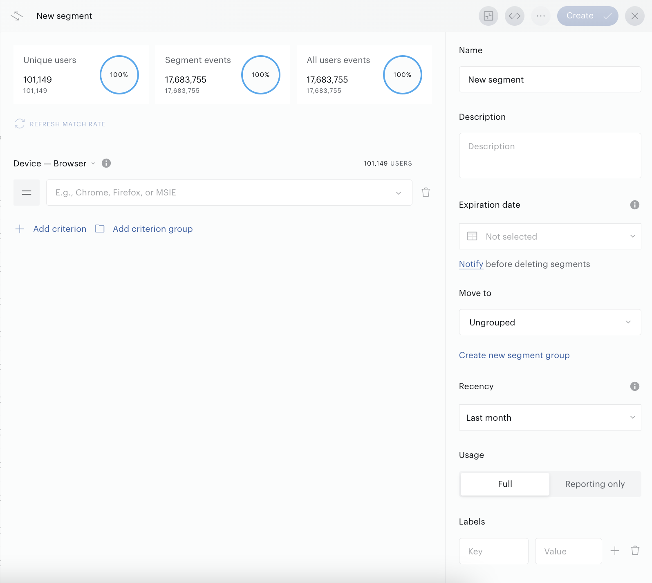Add a label with the plus icon

[x=615, y=551]
